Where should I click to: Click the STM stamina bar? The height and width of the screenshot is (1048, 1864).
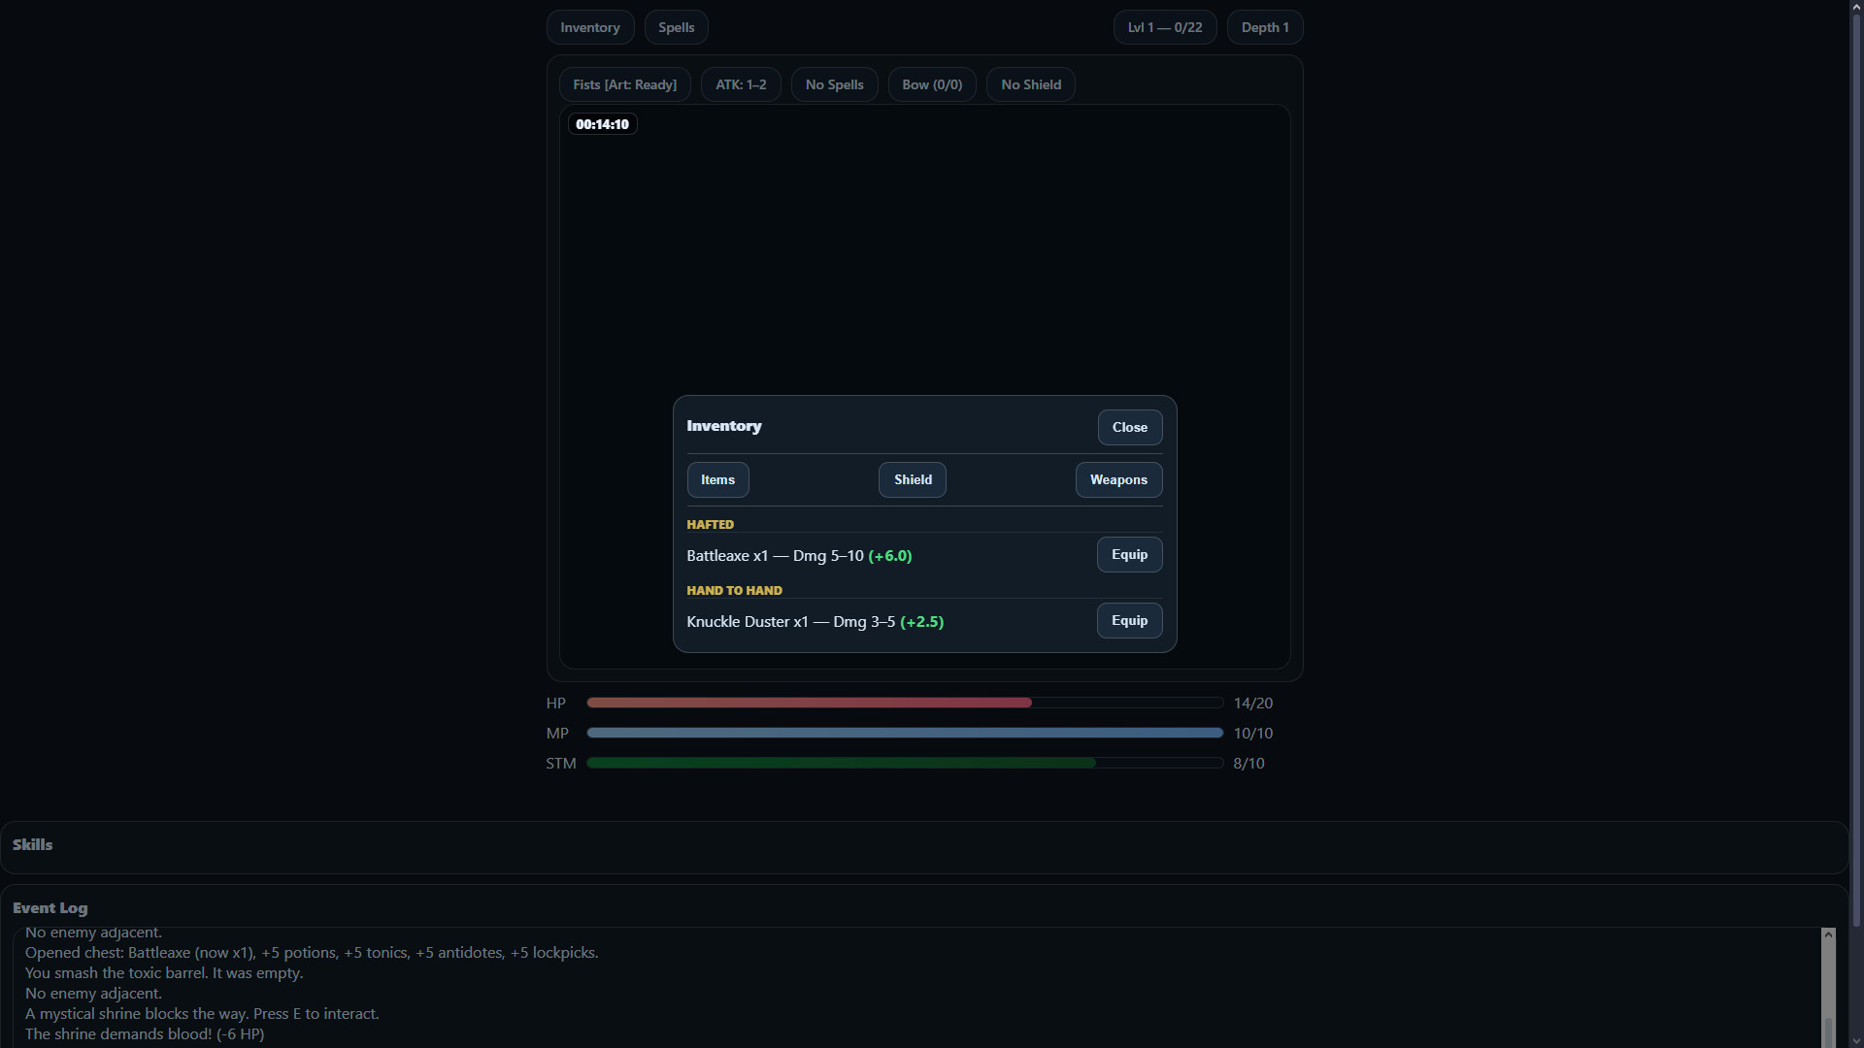pos(903,763)
